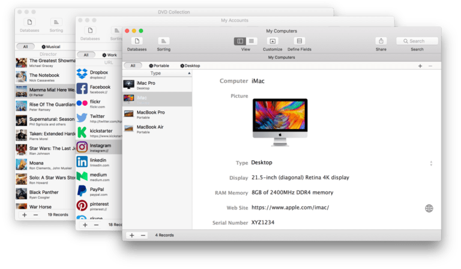Image resolution: width=461 pixels, height=269 pixels.
Task: Select Rise Of The Guardians row
Action: point(45,106)
